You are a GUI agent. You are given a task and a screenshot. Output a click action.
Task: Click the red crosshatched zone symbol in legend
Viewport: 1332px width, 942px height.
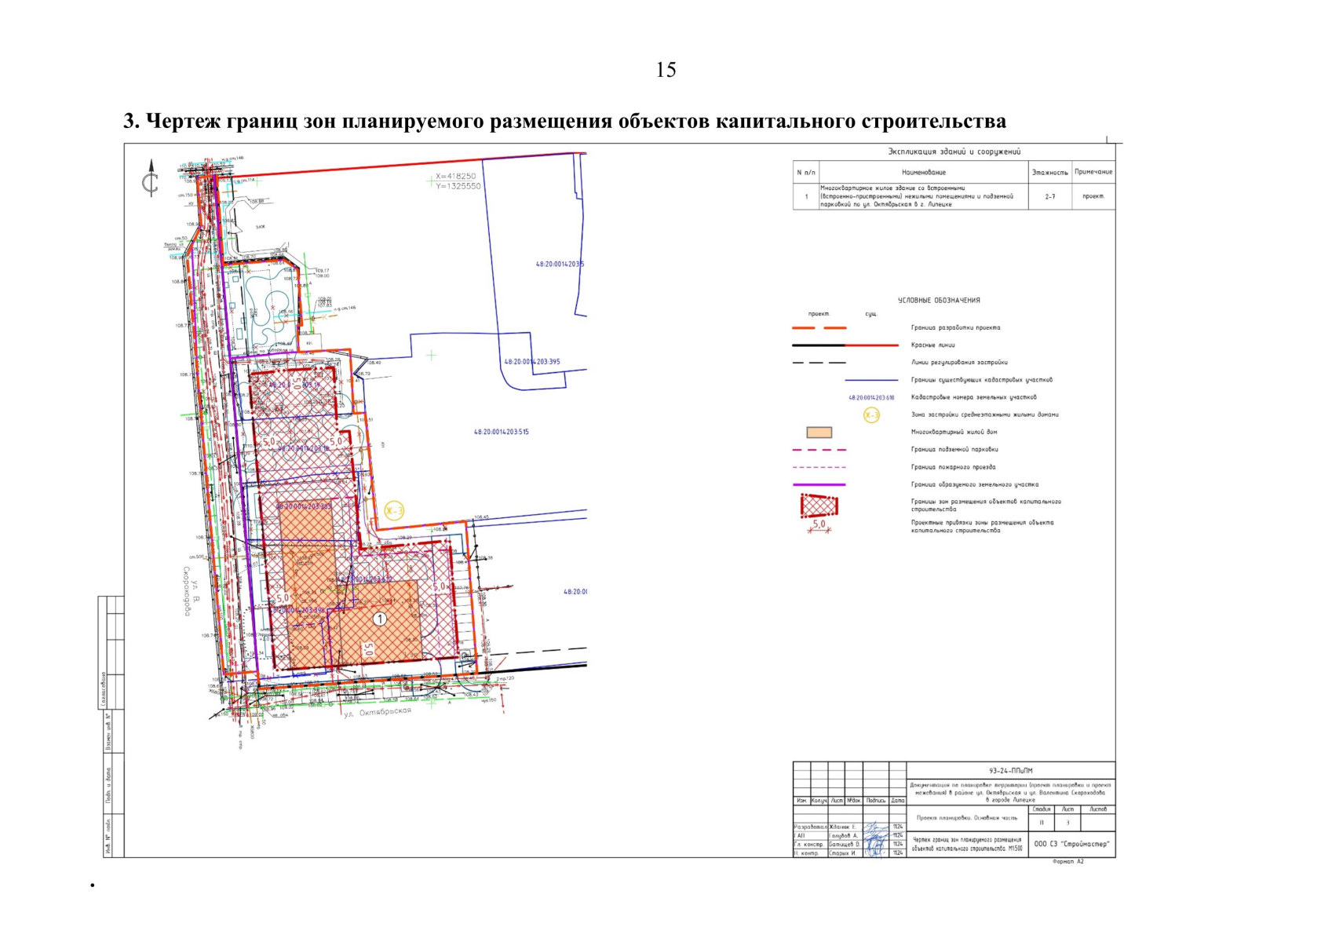[819, 506]
